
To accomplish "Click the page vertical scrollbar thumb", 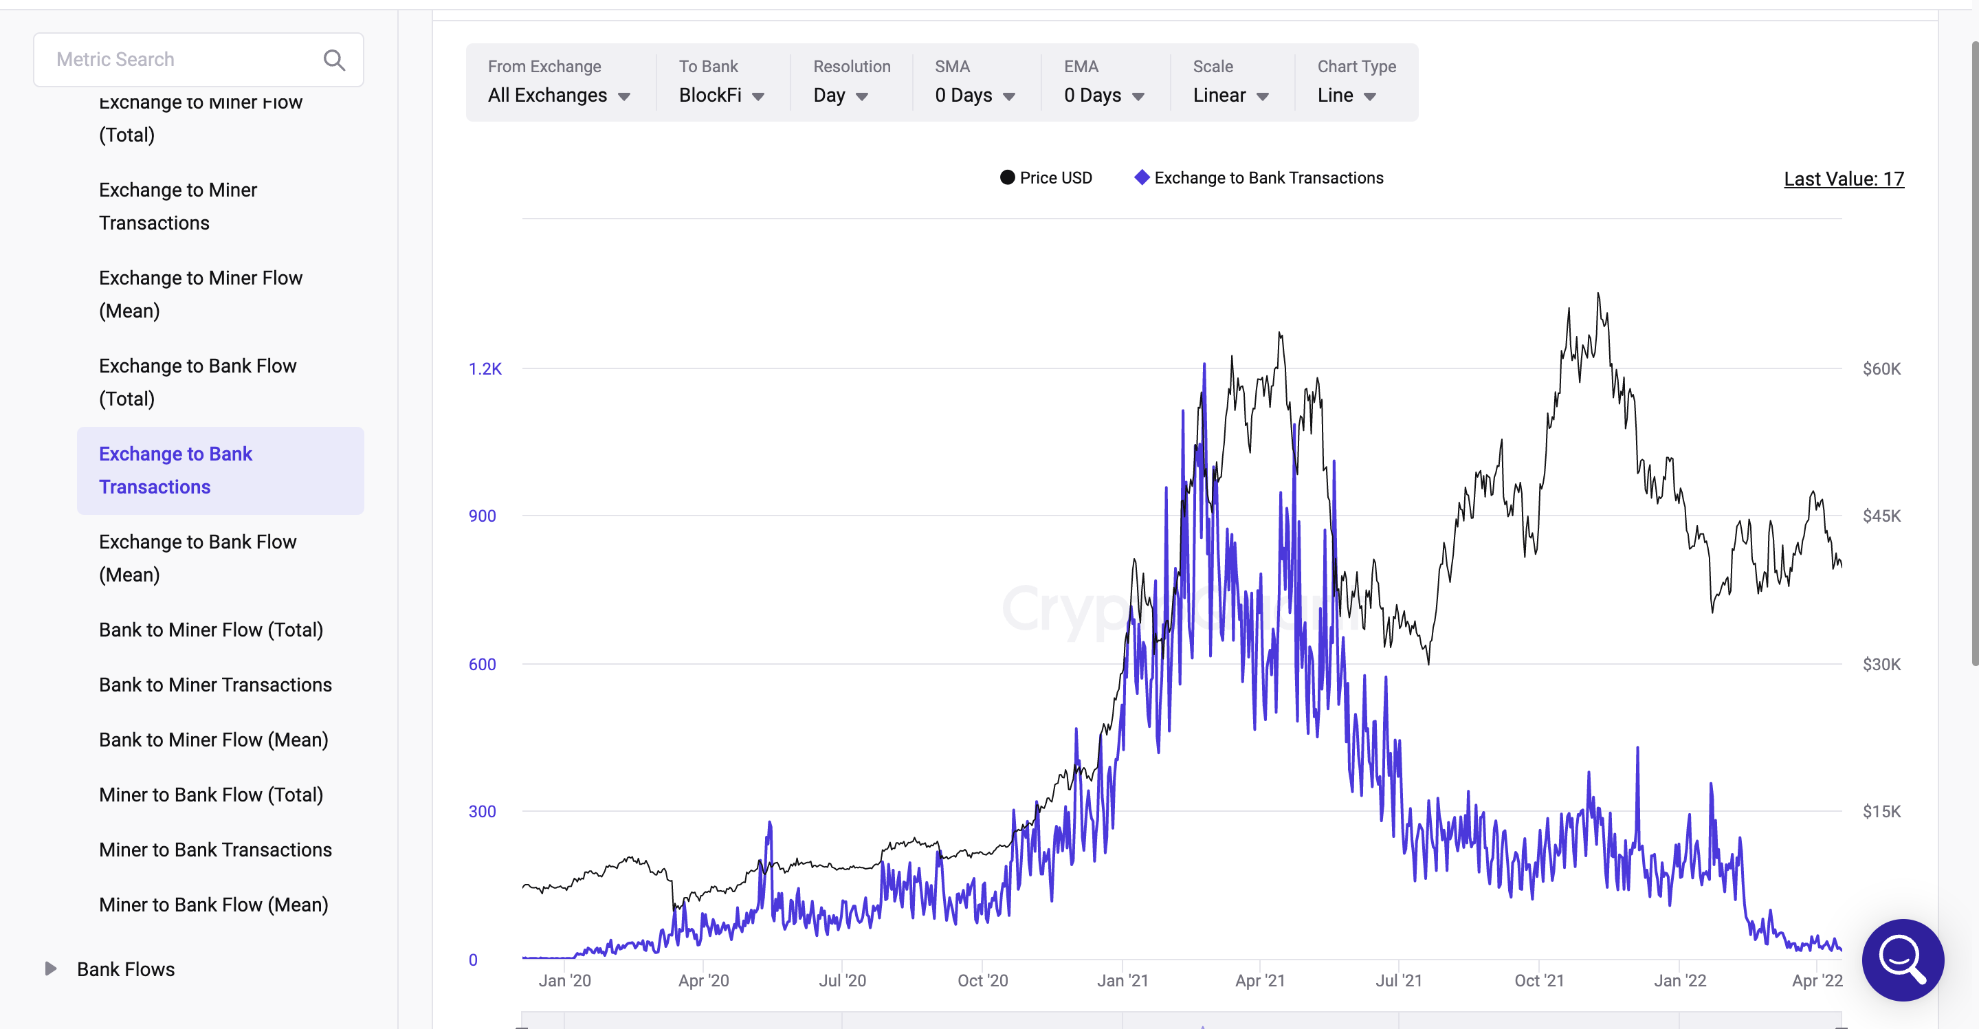I will click(1974, 353).
